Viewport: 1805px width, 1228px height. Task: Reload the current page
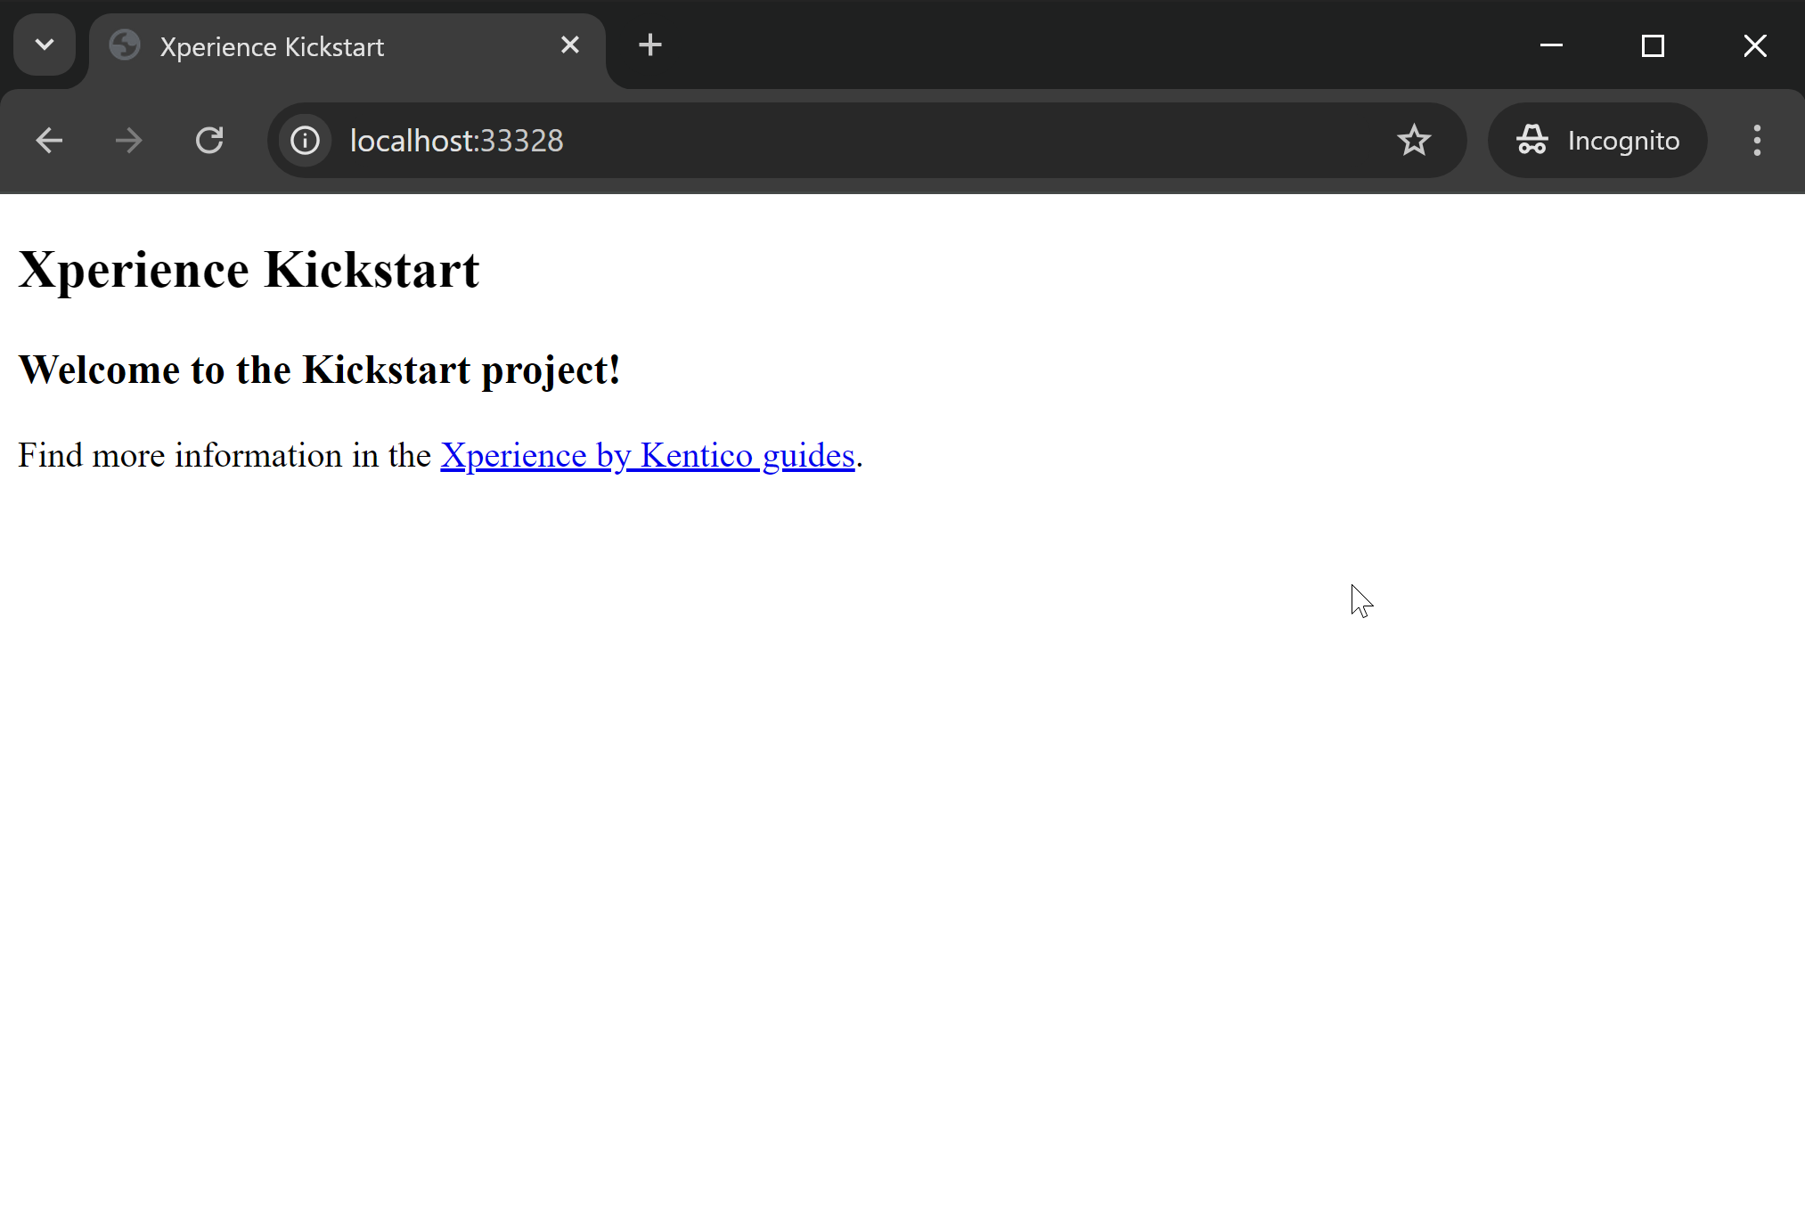(209, 141)
